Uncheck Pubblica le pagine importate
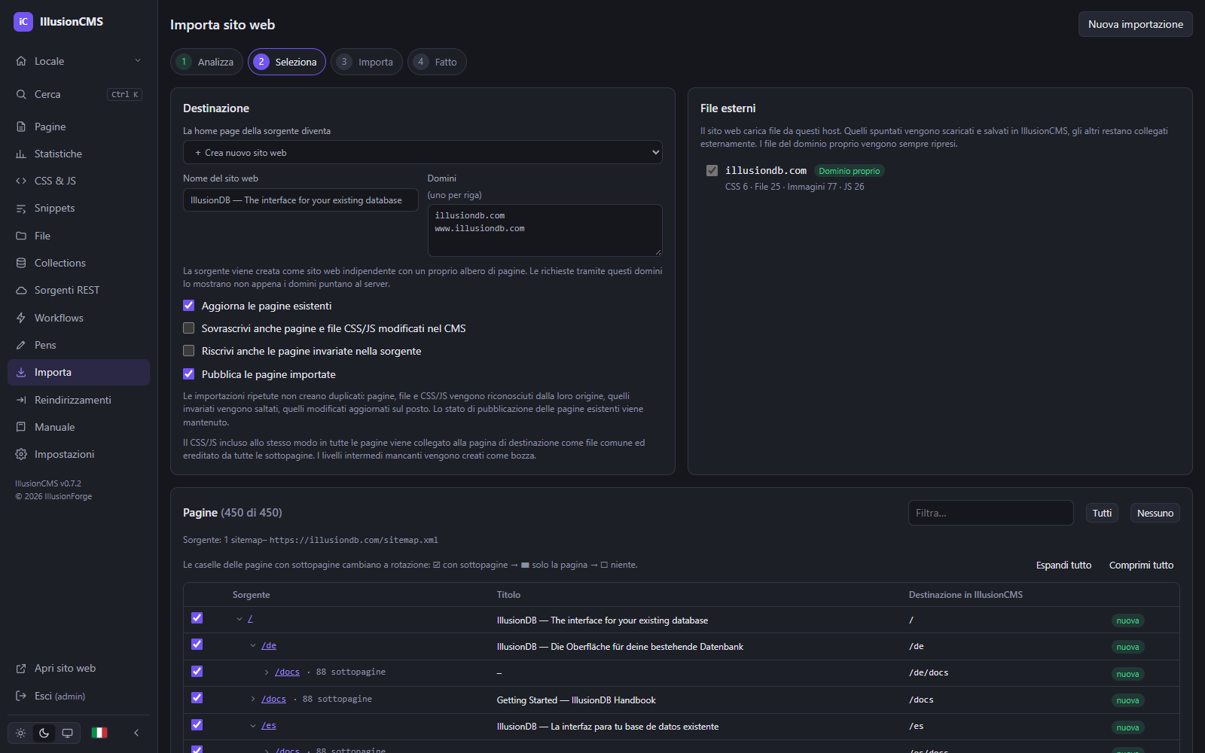 click(189, 374)
